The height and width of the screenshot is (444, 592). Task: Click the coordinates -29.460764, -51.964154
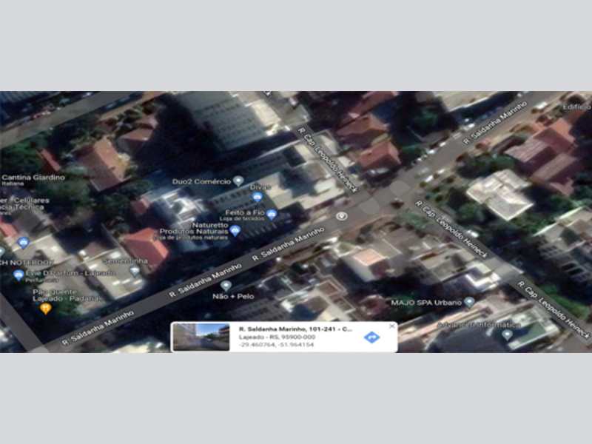click(x=276, y=344)
